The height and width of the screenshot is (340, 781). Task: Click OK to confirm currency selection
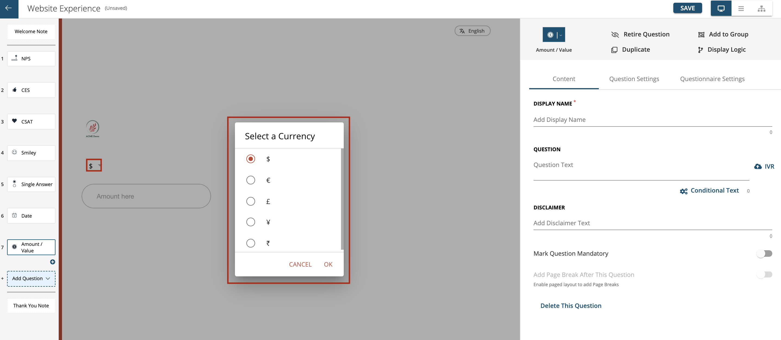[x=328, y=264]
